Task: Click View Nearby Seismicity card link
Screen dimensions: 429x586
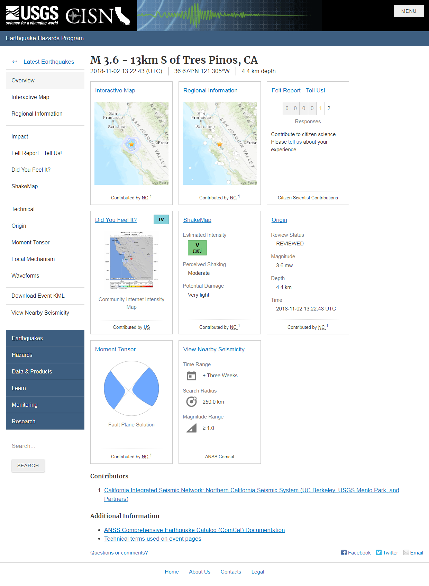Action: pyautogui.click(x=214, y=349)
